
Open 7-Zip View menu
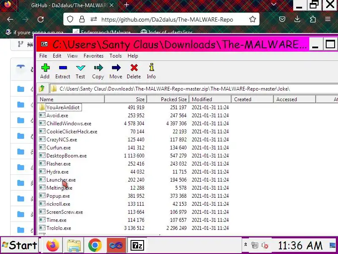pyautogui.click(x=72, y=56)
